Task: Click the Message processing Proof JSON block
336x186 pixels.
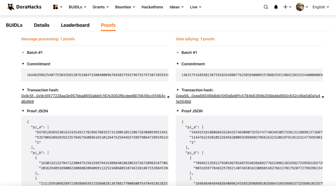Action: click(x=95, y=151)
